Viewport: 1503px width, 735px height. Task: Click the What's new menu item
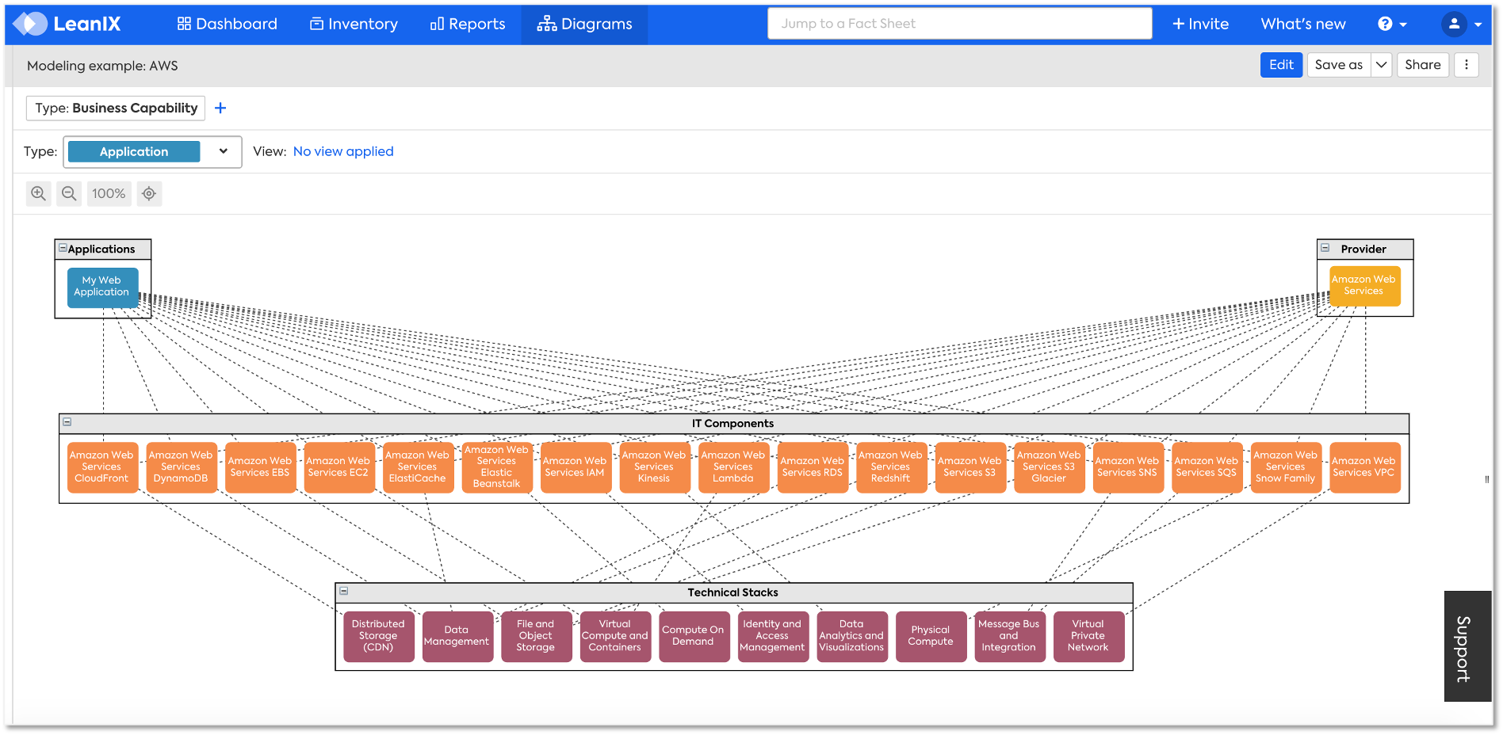point(1303,24)
